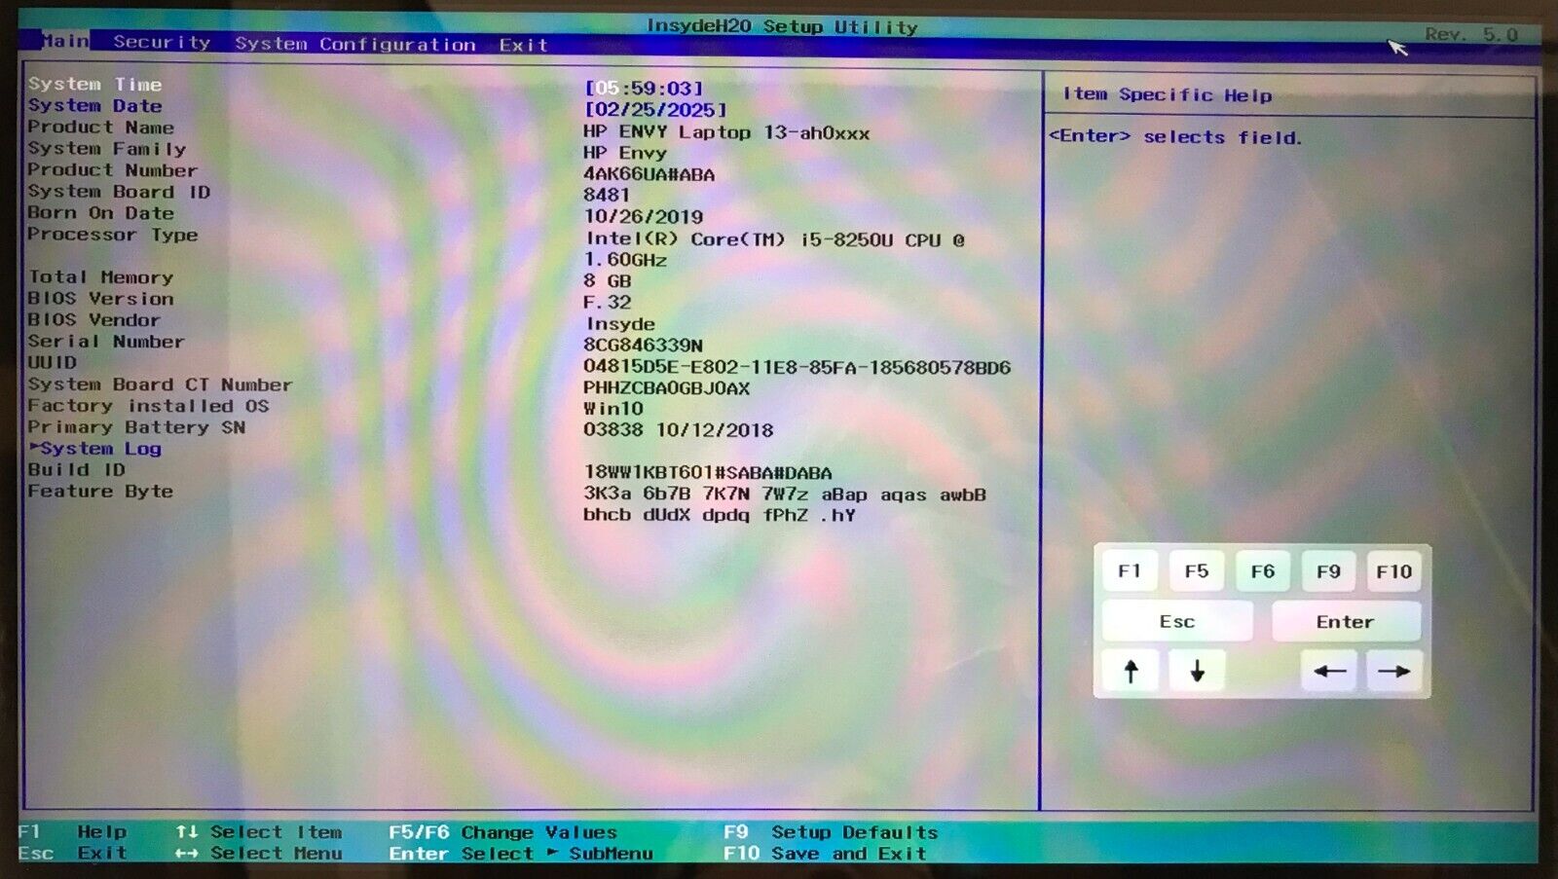Click build ID 18WW1KBT601#SABA#DABA

pos(708,473)
